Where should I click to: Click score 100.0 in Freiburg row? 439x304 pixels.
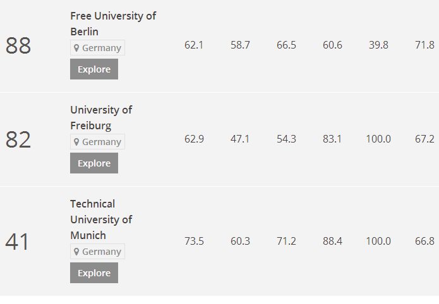pyautogui.click(x=378, y=139)
